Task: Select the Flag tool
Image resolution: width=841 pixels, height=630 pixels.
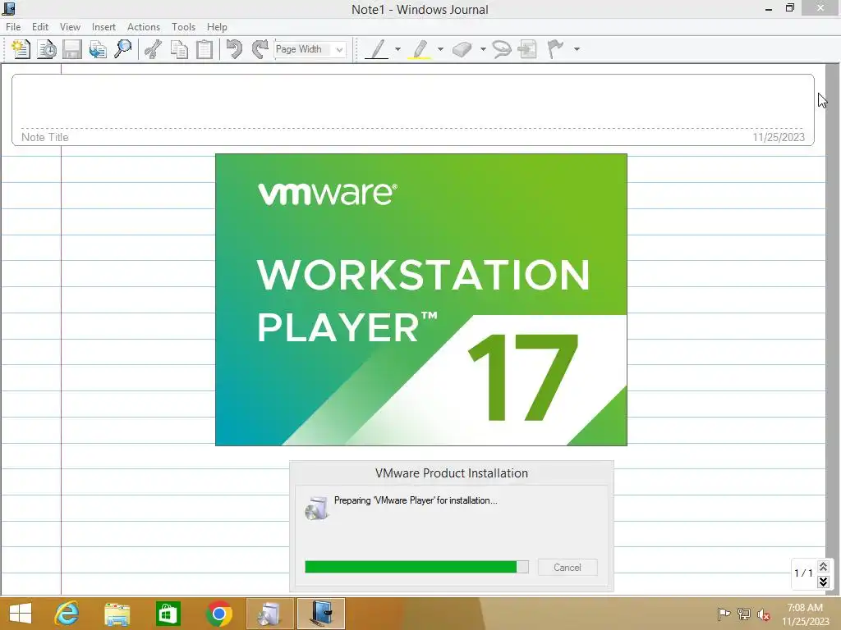Action: [556, 49]
